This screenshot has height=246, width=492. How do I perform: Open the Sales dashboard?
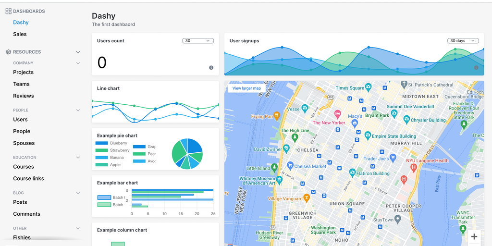20,34
